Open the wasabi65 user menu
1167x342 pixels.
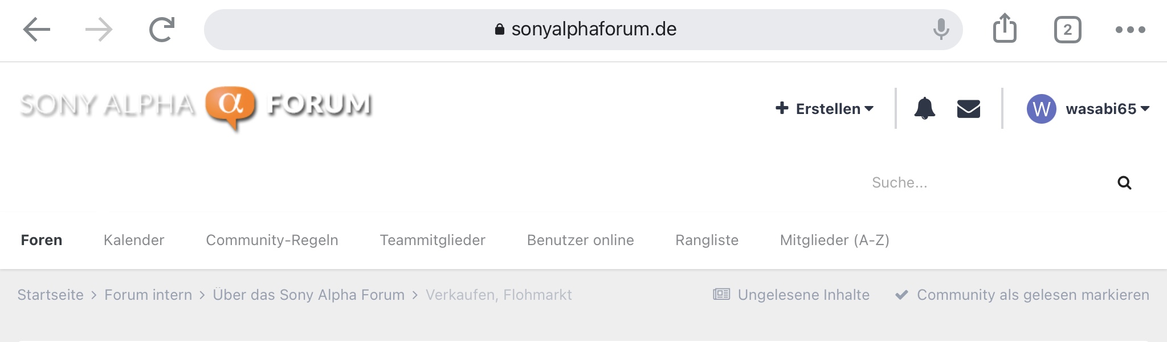pyautogui.click(x=1107, y=108)
